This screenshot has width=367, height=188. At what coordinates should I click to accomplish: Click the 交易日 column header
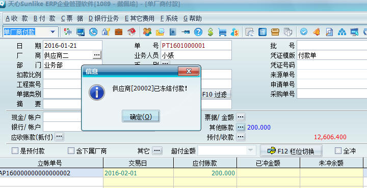[138, 163]
